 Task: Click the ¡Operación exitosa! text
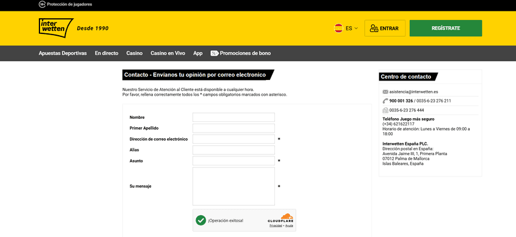(x=226, y=220)
